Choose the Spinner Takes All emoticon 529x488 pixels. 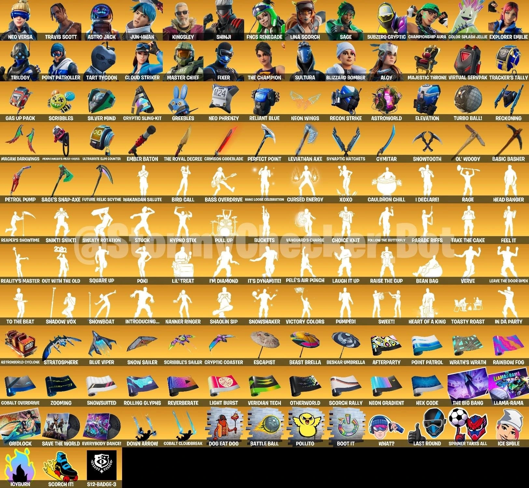pyautogui.click(x=468, y=427)
